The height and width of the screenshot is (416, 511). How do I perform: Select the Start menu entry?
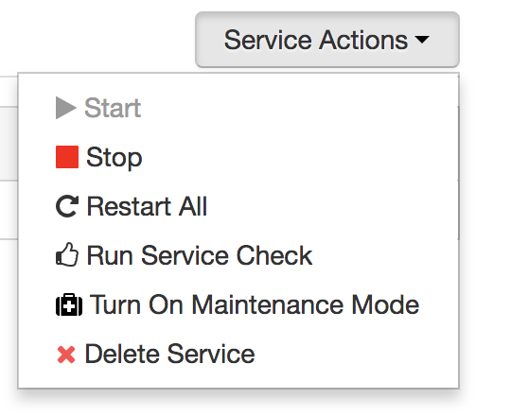[x=238, y=108]
